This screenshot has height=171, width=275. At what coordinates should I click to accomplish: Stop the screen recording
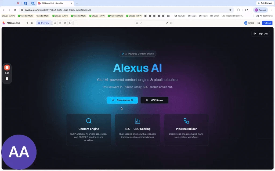pyautogui.click(x=7, y=68)
